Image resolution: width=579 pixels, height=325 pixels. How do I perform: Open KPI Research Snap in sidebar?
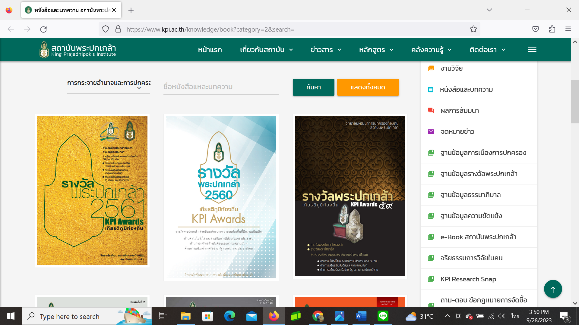click(x=479, y=279)
